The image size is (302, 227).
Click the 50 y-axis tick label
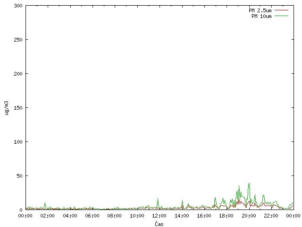coord(19,176)
